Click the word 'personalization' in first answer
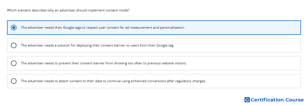This screenshot has width=308, height=105. (172, 28)
